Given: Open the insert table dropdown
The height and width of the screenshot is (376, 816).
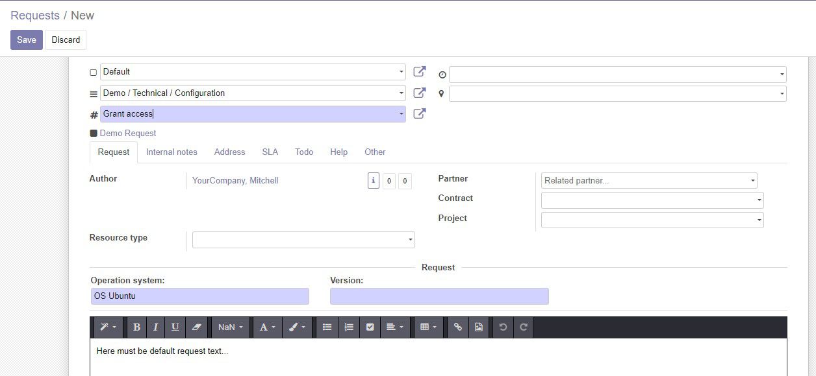Looking at the screenshot, I should (428, 327).
